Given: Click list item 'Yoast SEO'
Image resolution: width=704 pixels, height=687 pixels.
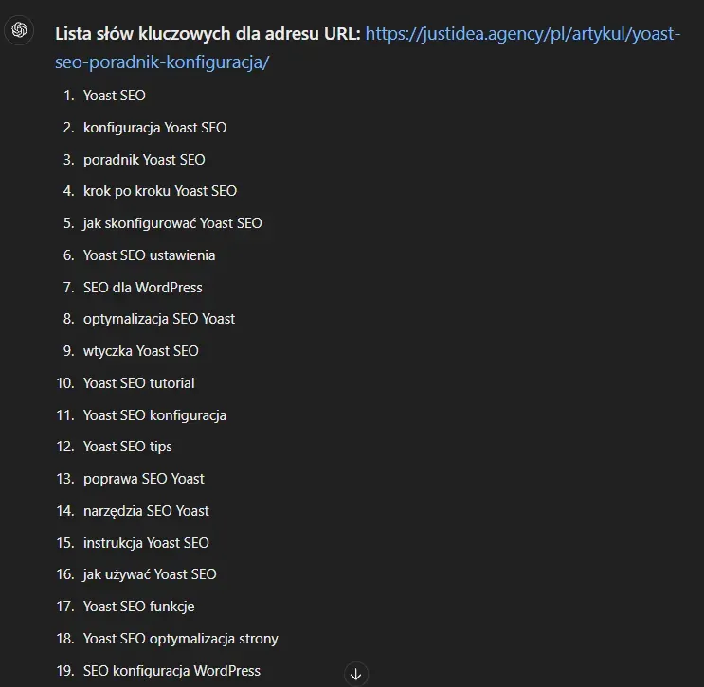Looking at the screenshot, I should (115, 96).
